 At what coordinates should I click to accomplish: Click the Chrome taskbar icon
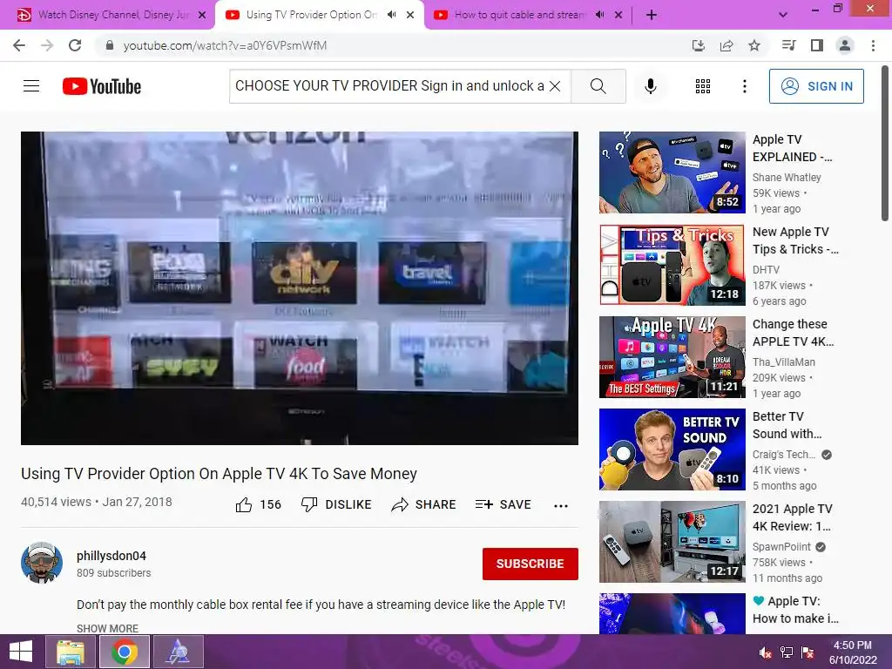(x=125, y=652)
